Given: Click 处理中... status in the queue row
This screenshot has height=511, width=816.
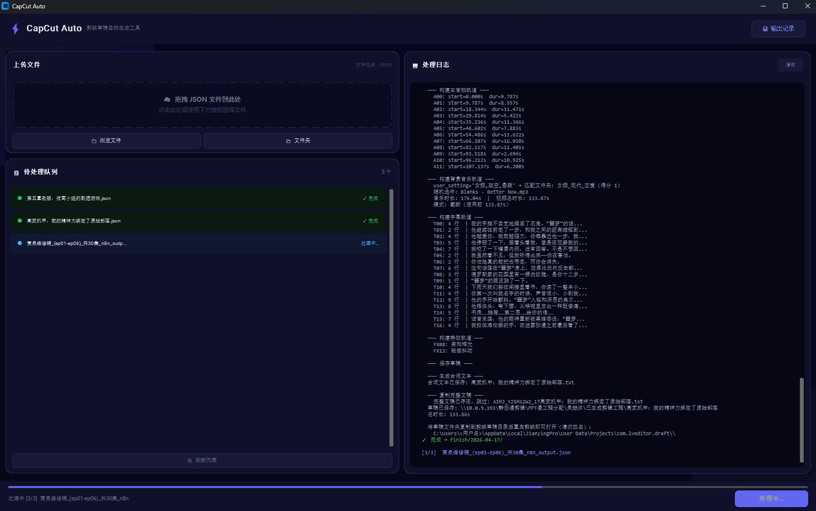Looking at the screenshot, I should pos(370,244).
